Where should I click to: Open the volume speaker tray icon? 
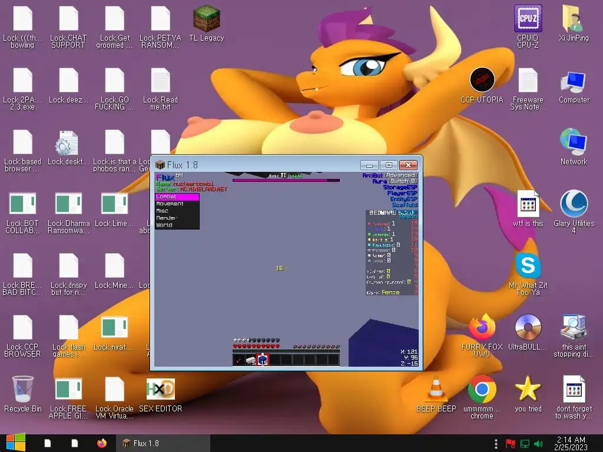tap(538, 444)
